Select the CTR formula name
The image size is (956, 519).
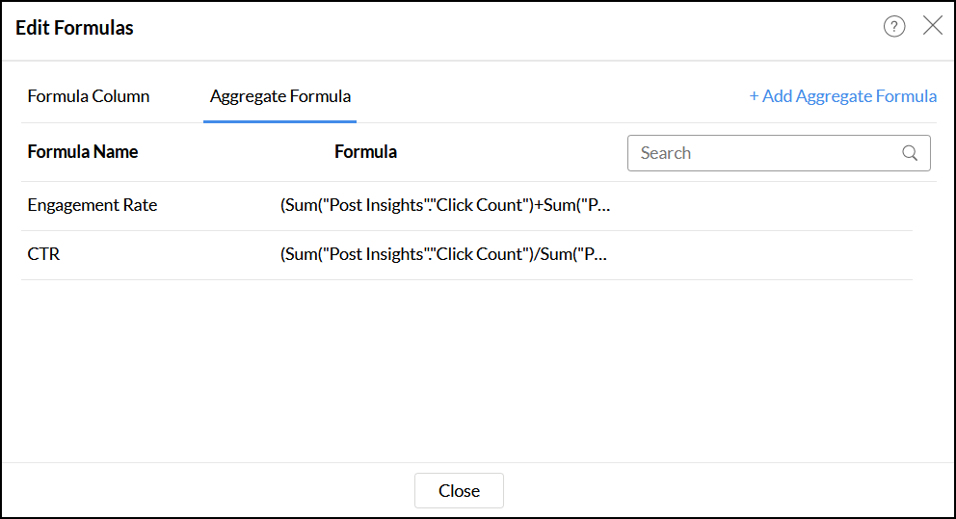[43, 255]
